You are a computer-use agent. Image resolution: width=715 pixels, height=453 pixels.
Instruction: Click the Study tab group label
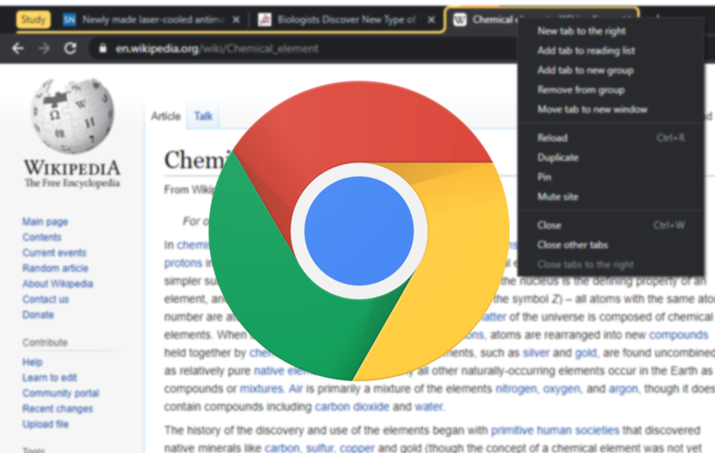34,20
